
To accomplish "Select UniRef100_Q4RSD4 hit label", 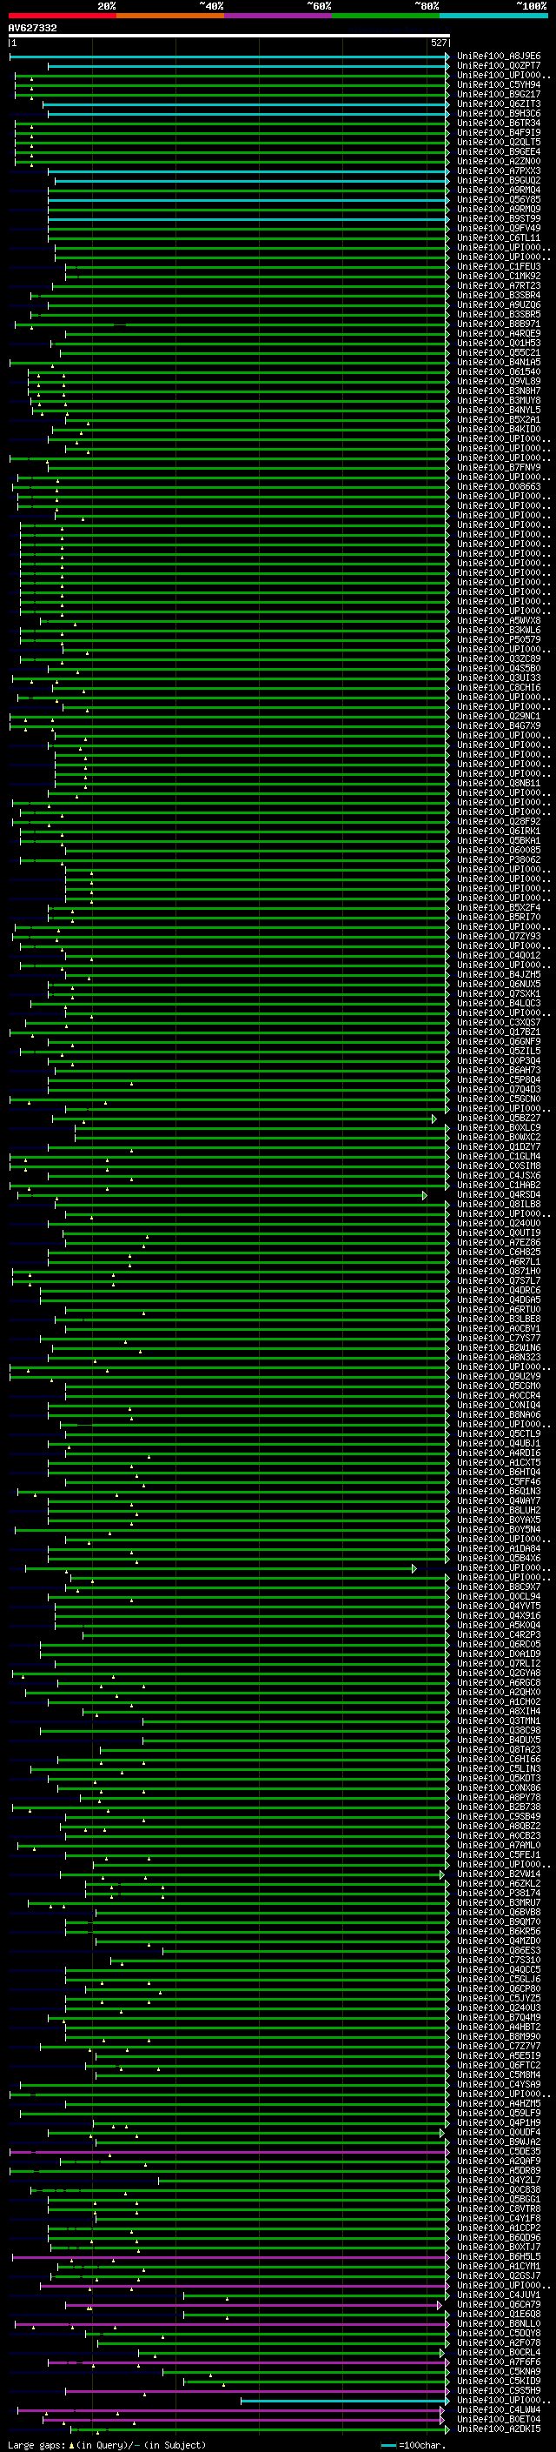I will pos(499,1194).
